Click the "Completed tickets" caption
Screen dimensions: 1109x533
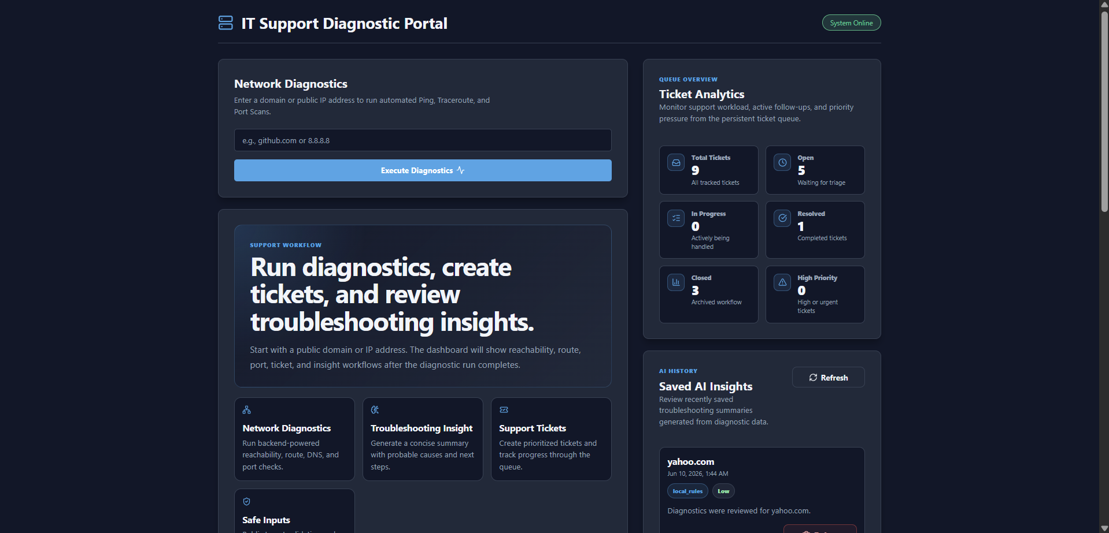coord(822,238)
